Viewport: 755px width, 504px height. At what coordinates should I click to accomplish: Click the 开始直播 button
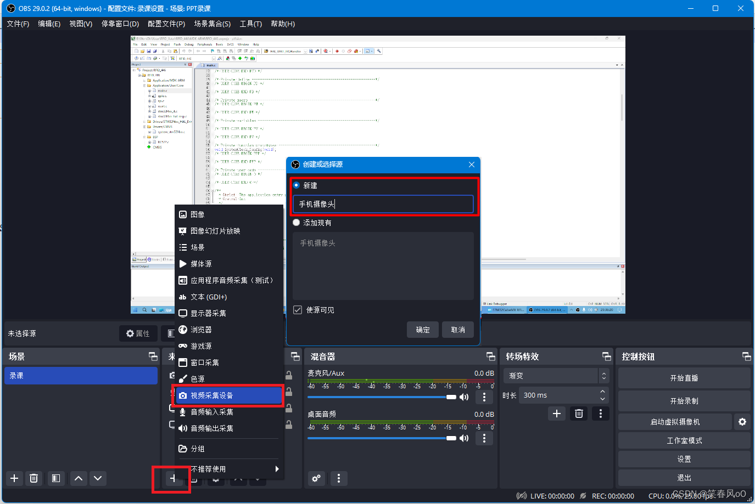(x=684, y=378)
